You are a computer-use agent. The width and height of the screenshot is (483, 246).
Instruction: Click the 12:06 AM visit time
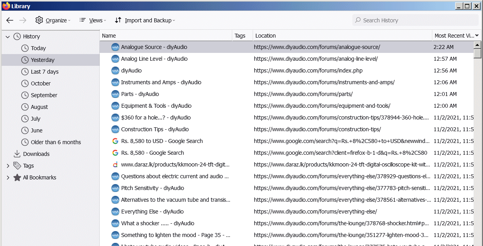click(445, 82)
